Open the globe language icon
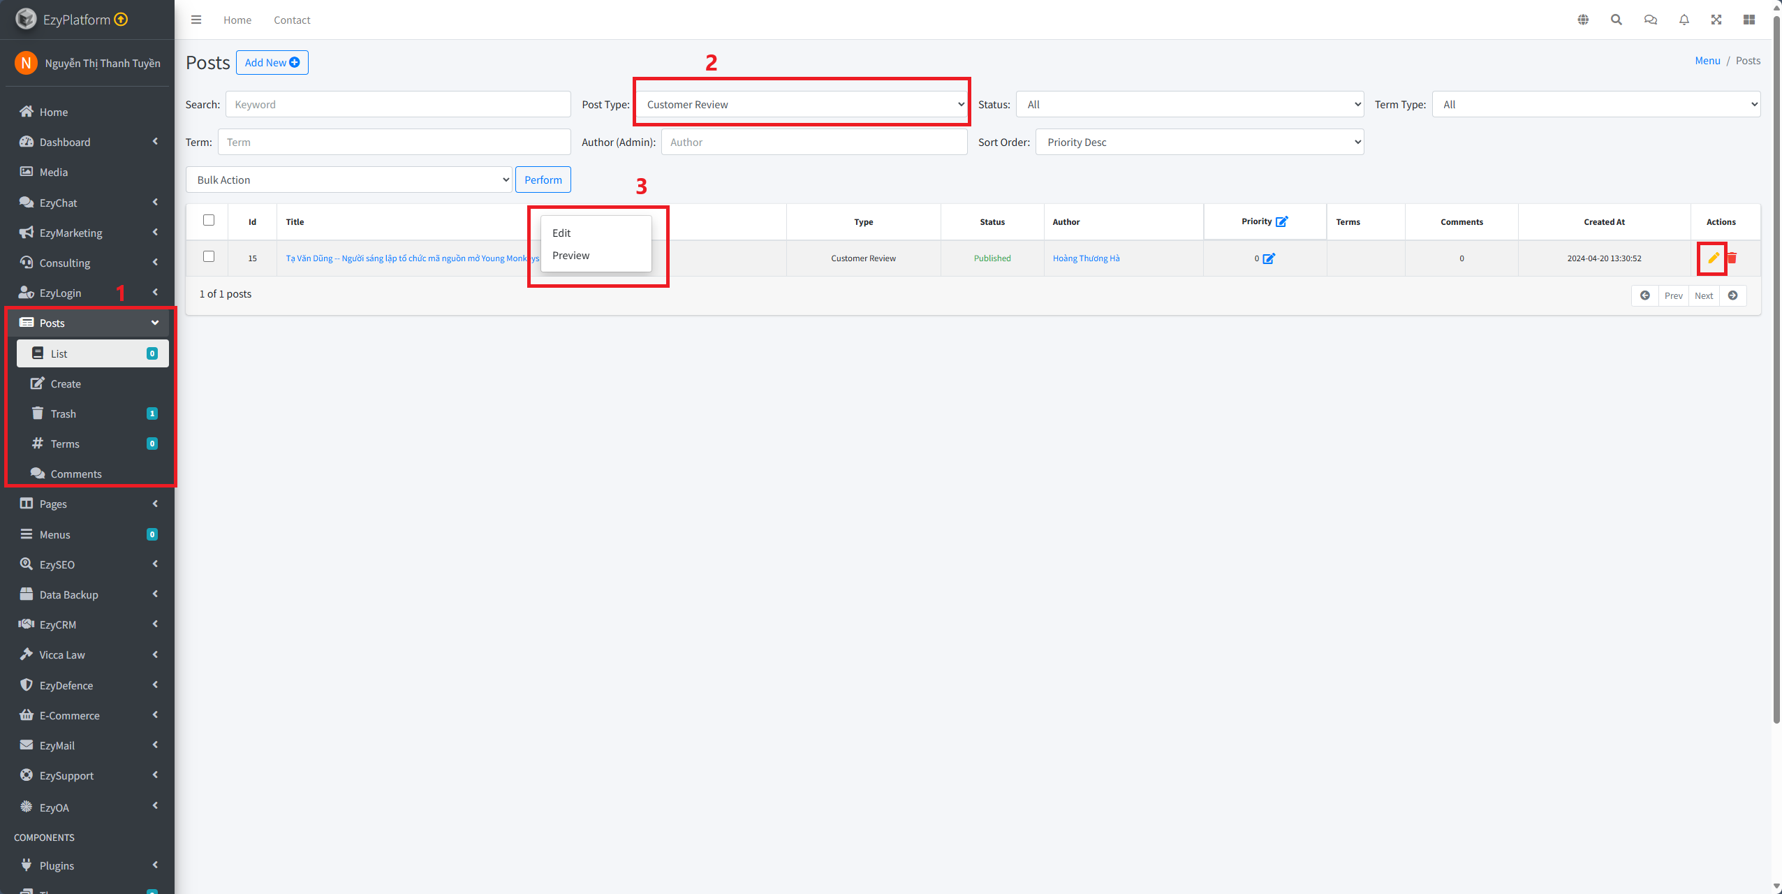This screenshot has width=1782, height=894. pos(1583,20)
